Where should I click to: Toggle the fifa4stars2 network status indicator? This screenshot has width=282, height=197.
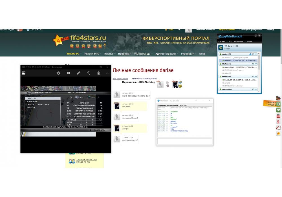221,64
